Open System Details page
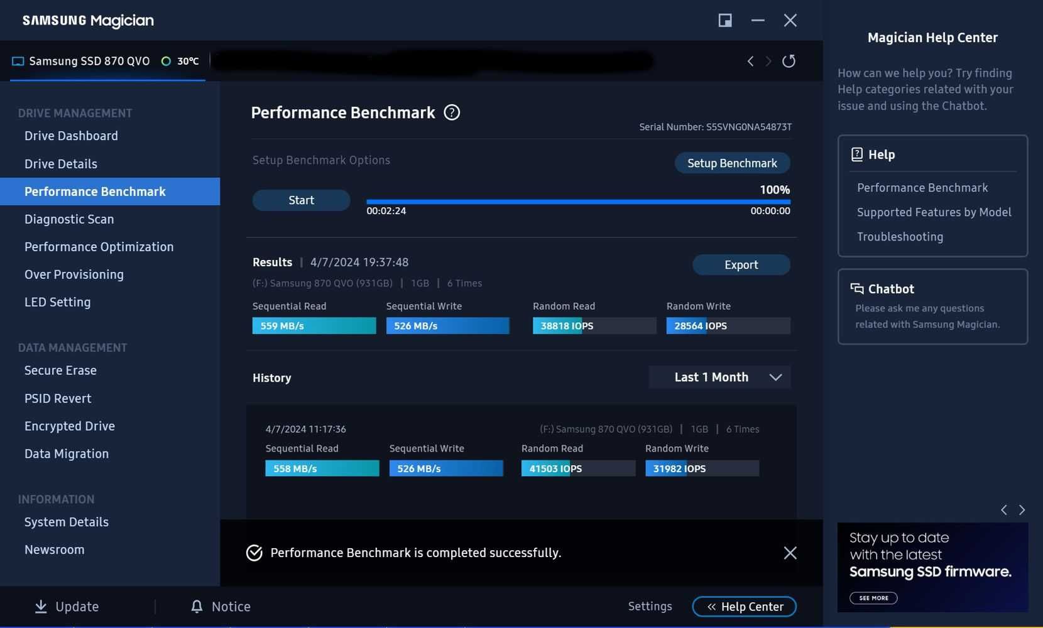The height and width of the screenshot is (628, 1043). (67, 522)
